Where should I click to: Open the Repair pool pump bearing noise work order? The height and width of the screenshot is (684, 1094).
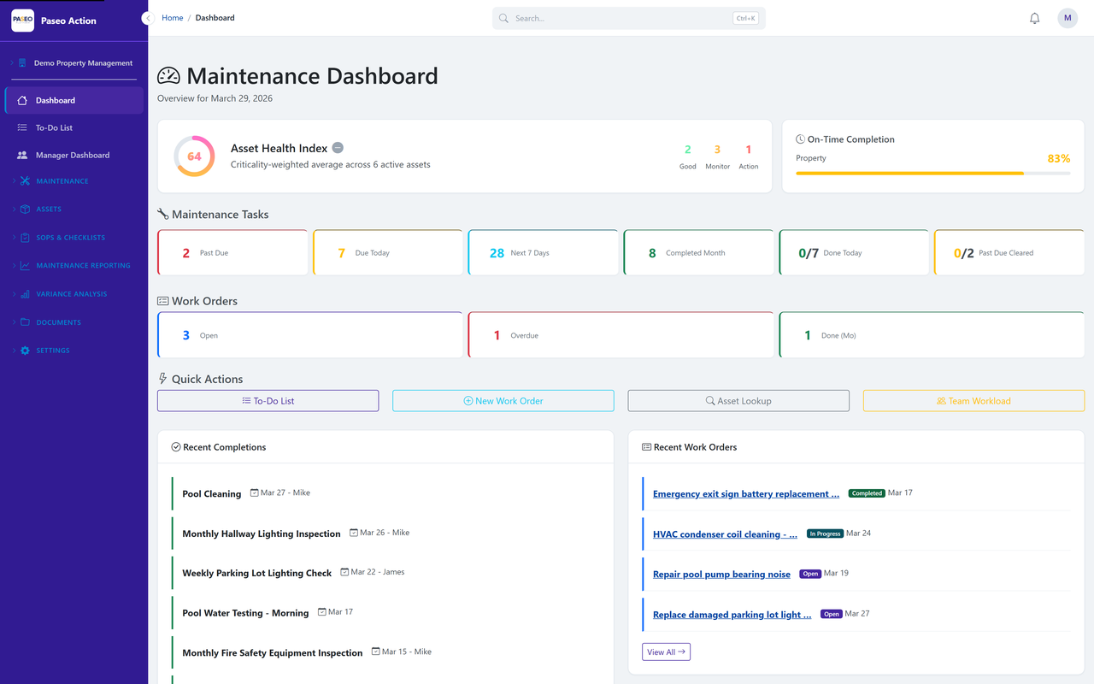tap(721, 574)
